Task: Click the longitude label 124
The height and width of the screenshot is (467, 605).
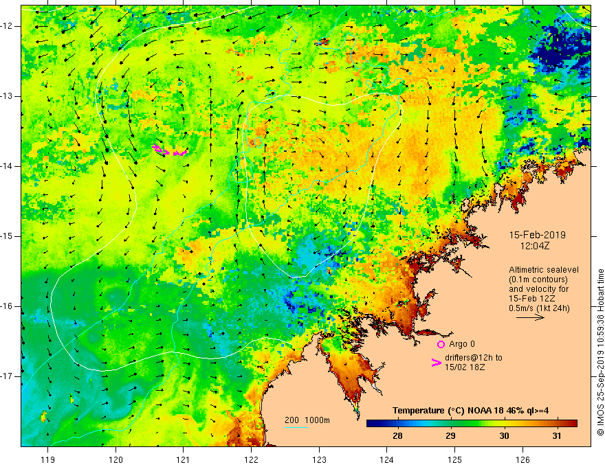Action: [x=386, y=459]
